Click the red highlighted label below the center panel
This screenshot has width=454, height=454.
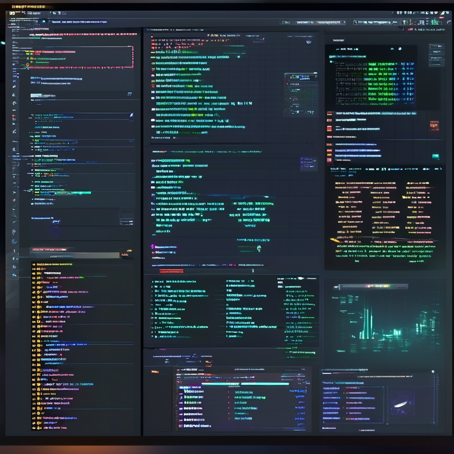171,270
